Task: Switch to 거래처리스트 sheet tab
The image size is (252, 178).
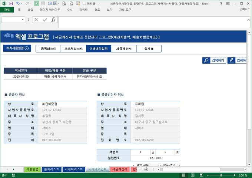Action: pyautogui.click(x=74, y=169)
